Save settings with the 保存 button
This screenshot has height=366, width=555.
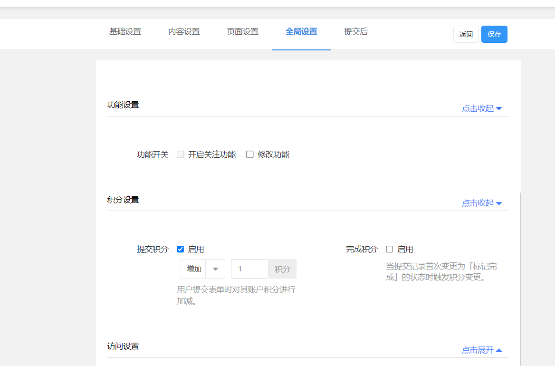(494, 34)
